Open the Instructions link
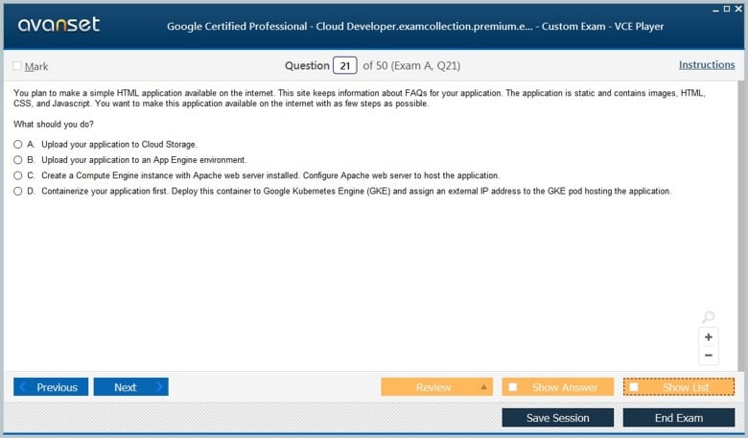Viewport: 748px width, 438px height. click(707, 65)
